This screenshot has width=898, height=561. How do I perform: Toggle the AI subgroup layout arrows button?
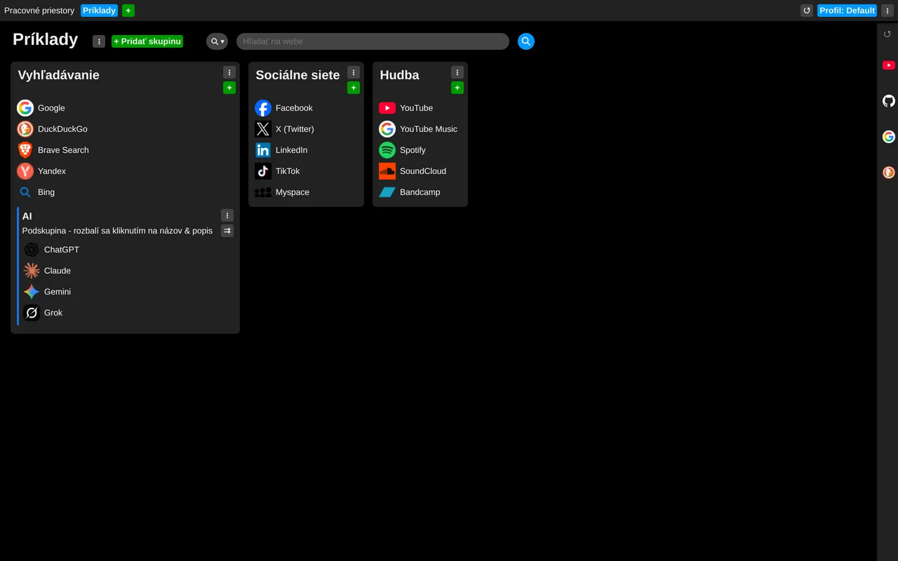pos(227,231)
